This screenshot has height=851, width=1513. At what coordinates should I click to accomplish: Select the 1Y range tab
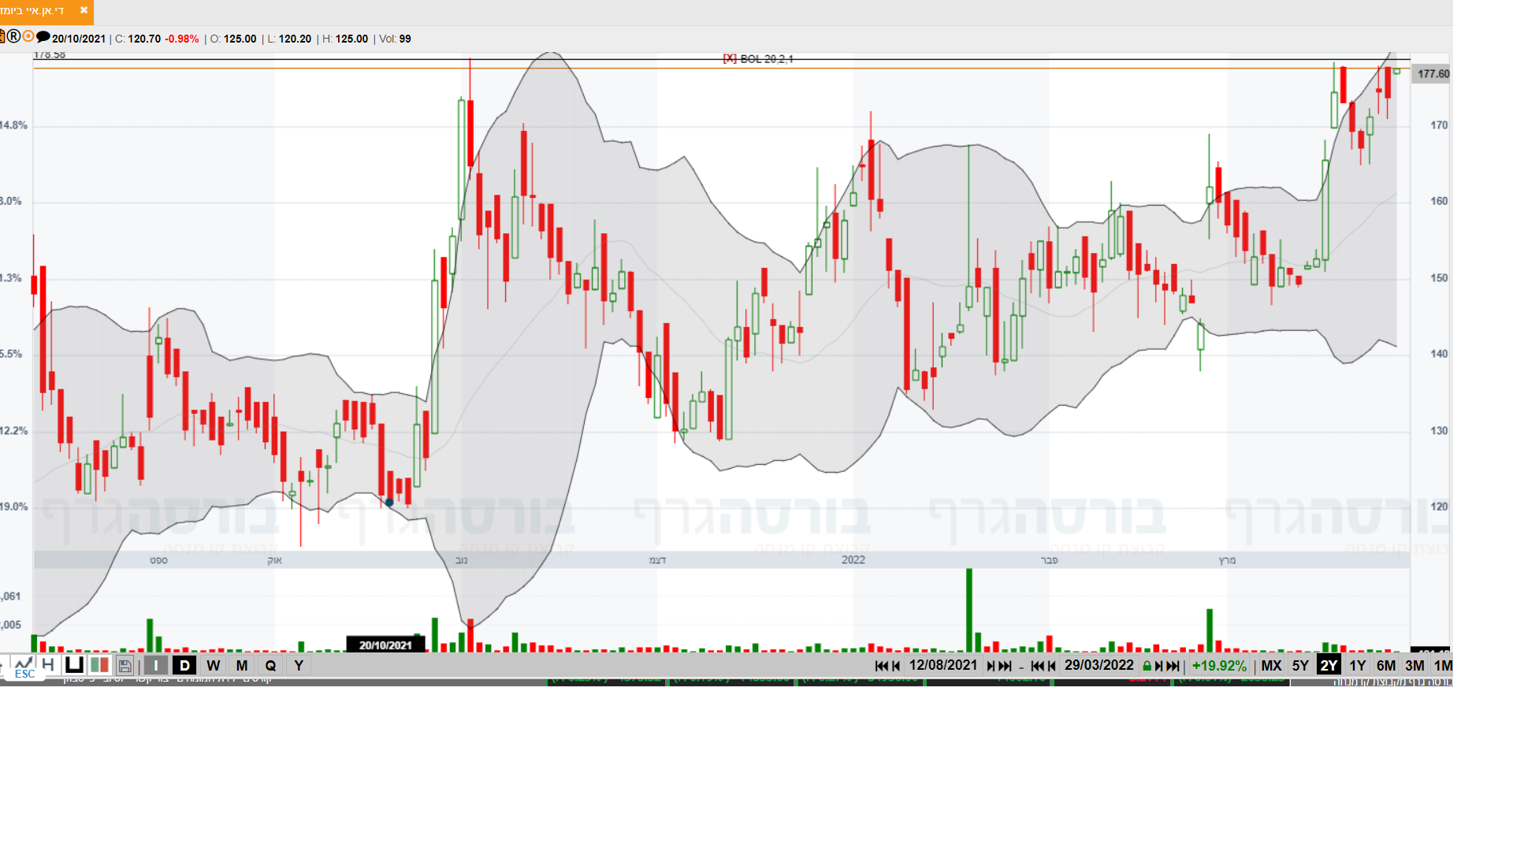click(x=1357, y=666)
